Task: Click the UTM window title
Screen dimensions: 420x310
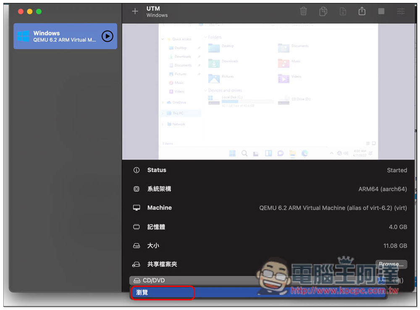Action: point(153,8)
